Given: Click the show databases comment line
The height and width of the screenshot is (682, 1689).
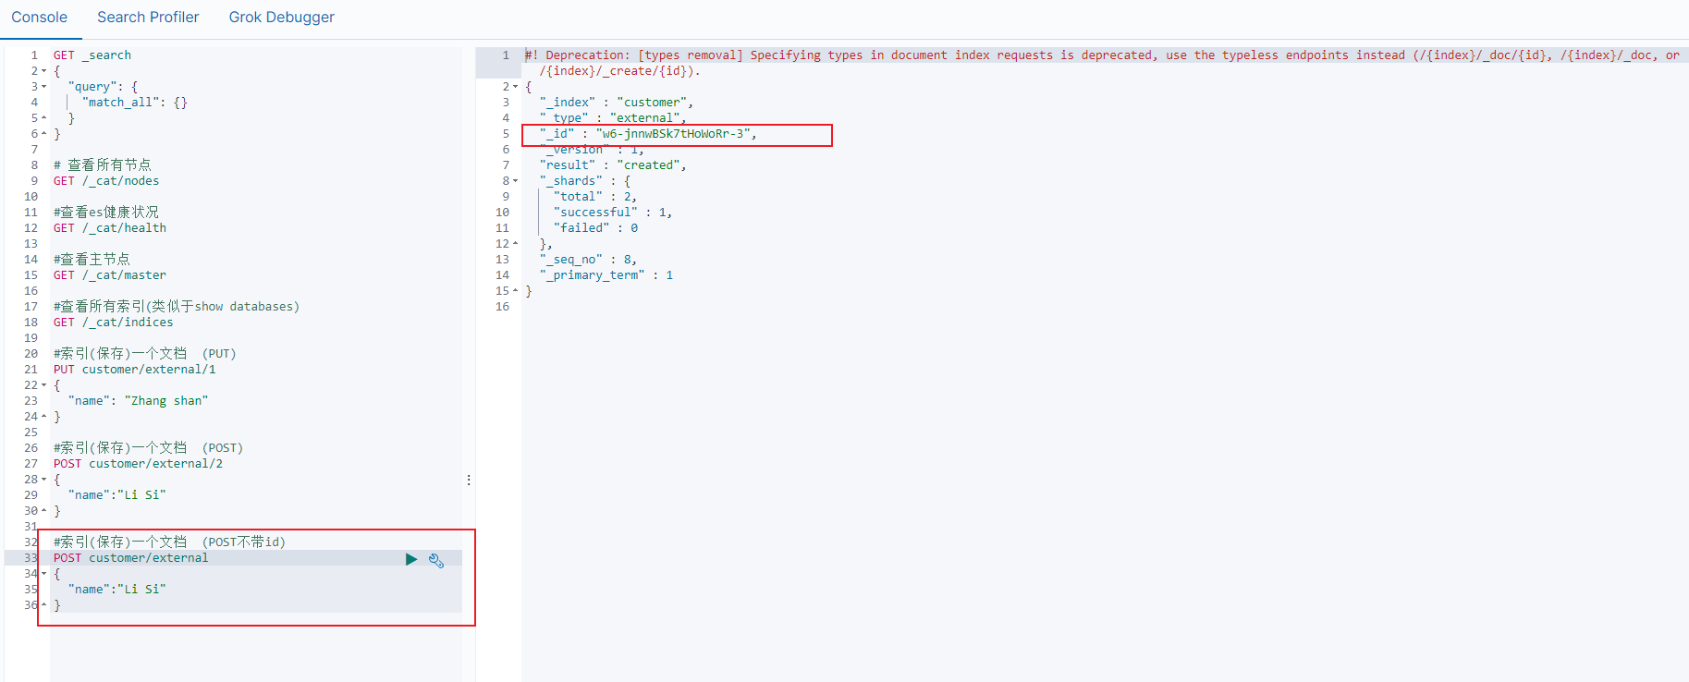Looking at the screenshot, I should (x=177, y=307).
